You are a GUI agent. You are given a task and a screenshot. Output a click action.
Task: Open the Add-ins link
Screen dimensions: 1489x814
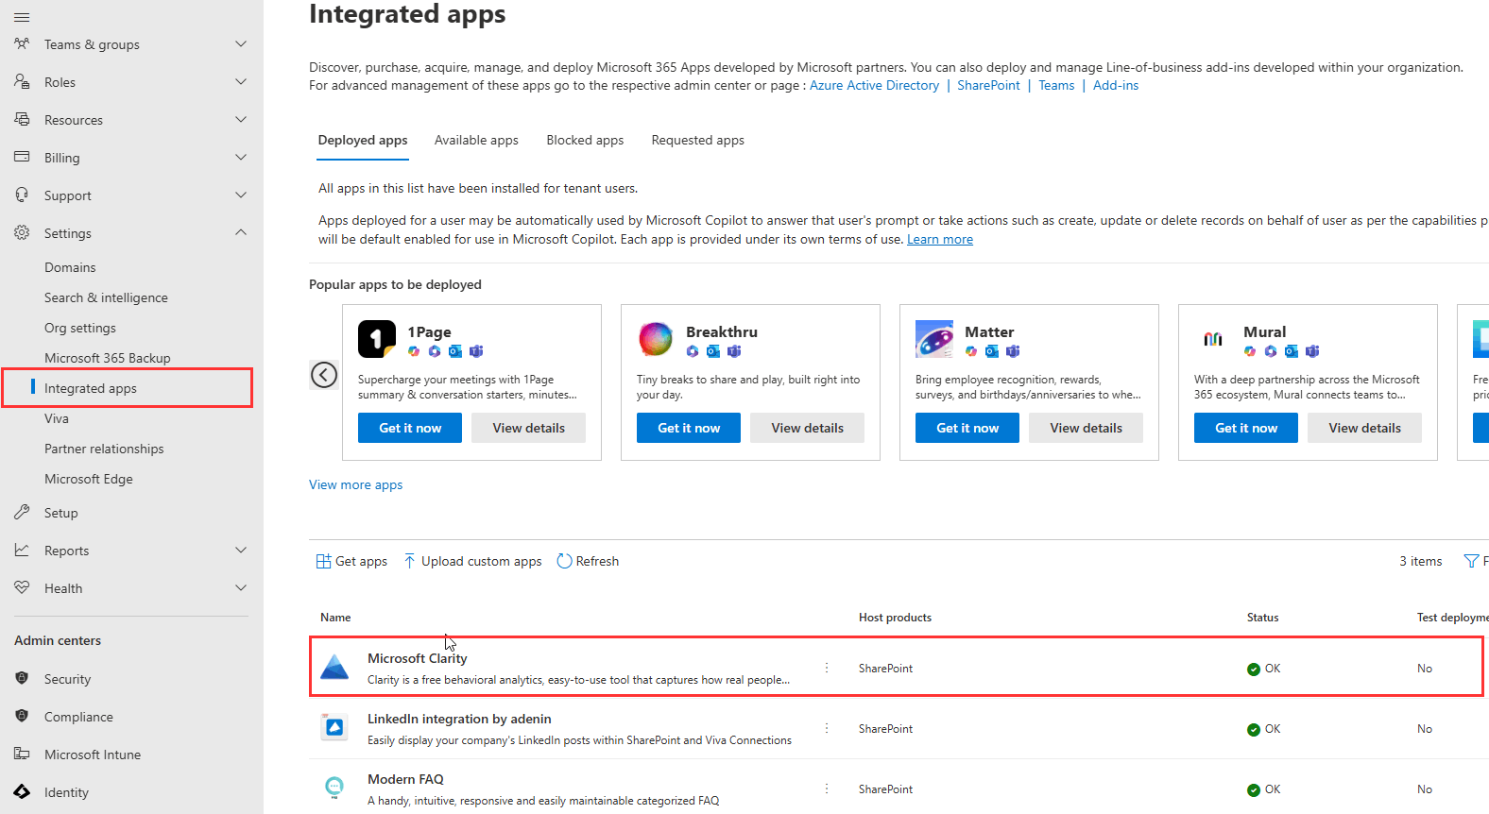coord(1116,85)
